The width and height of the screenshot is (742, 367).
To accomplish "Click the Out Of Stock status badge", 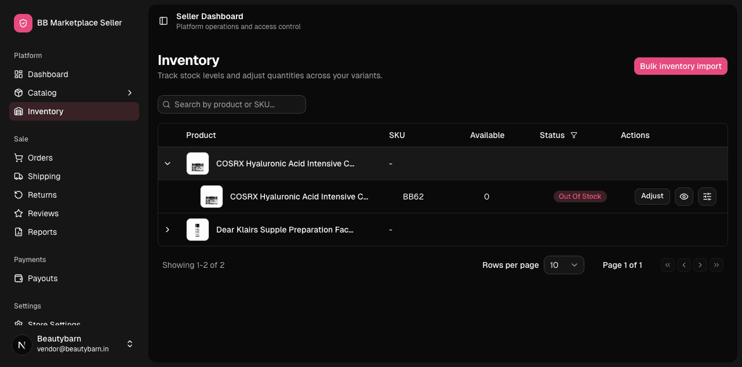I will (580, 197).
